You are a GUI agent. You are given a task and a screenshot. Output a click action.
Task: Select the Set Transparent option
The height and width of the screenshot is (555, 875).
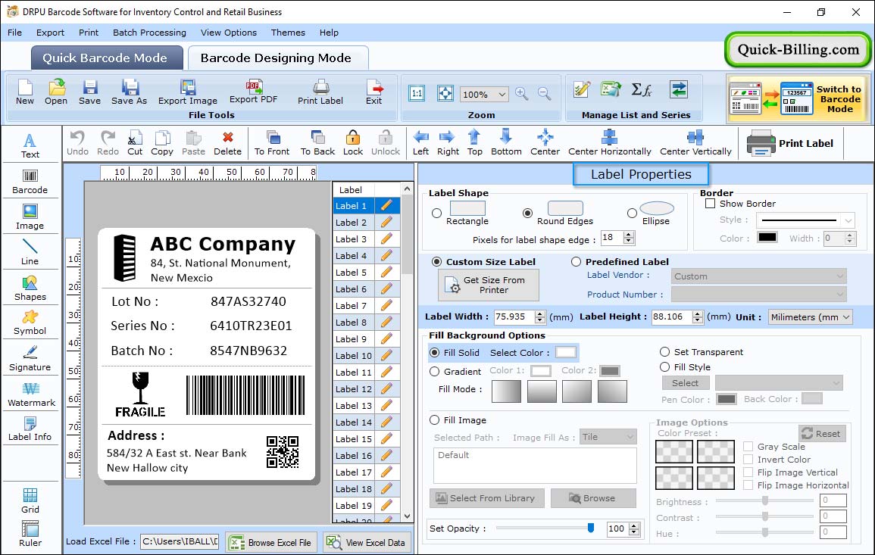click(664, 352)
